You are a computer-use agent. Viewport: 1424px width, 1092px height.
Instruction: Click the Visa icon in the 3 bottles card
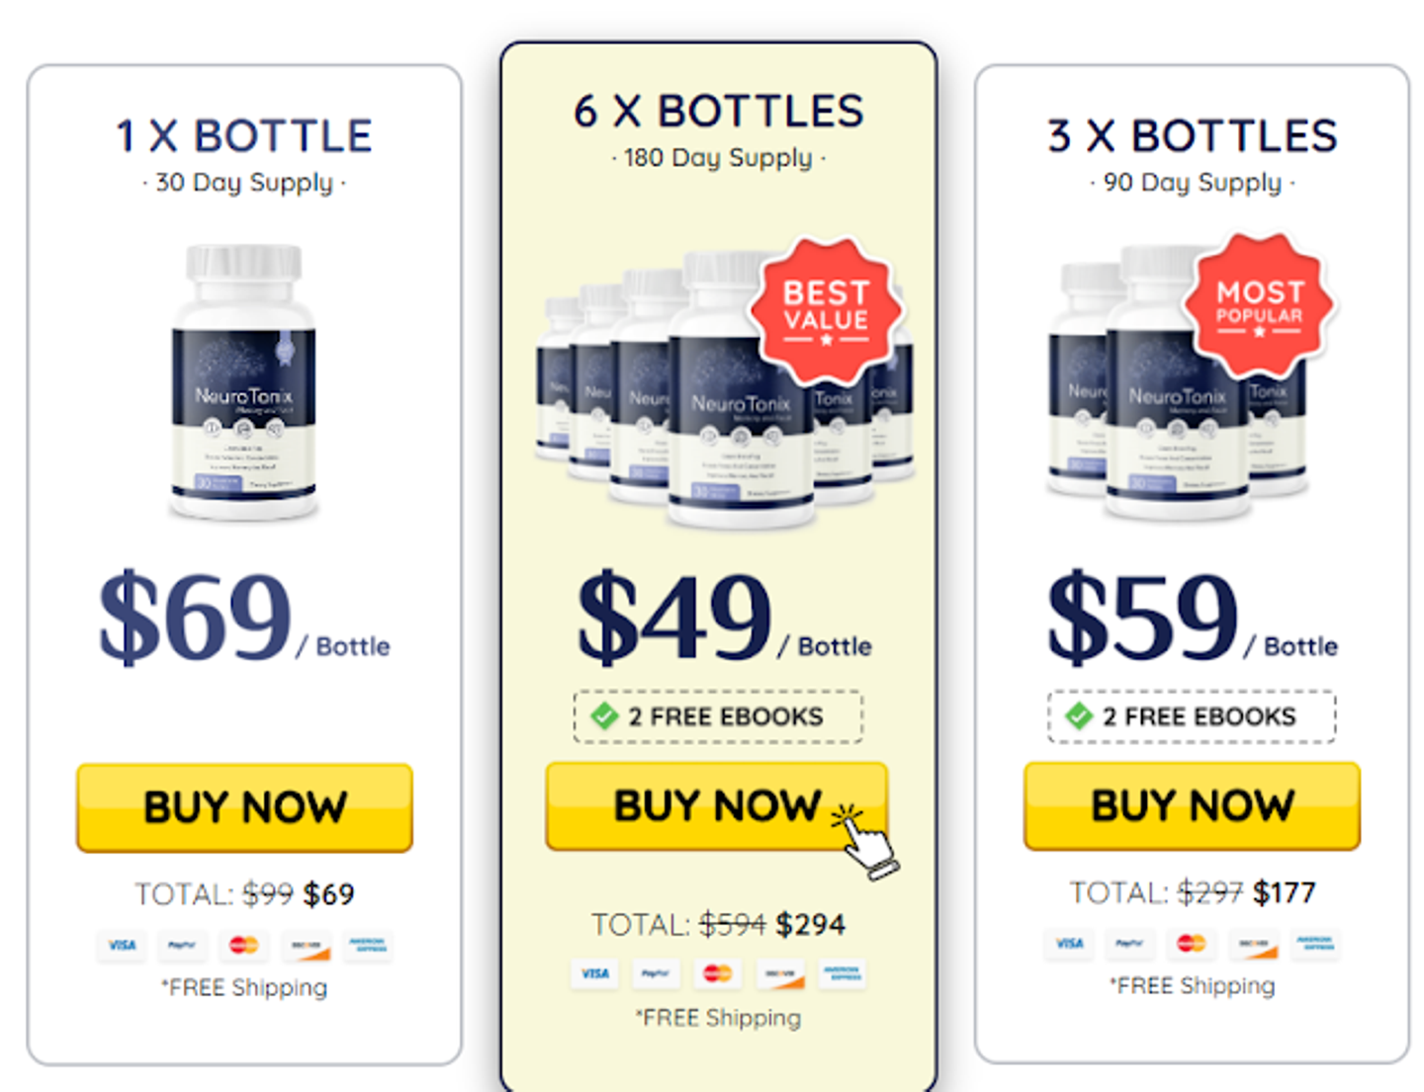[x=1069, y=944]
